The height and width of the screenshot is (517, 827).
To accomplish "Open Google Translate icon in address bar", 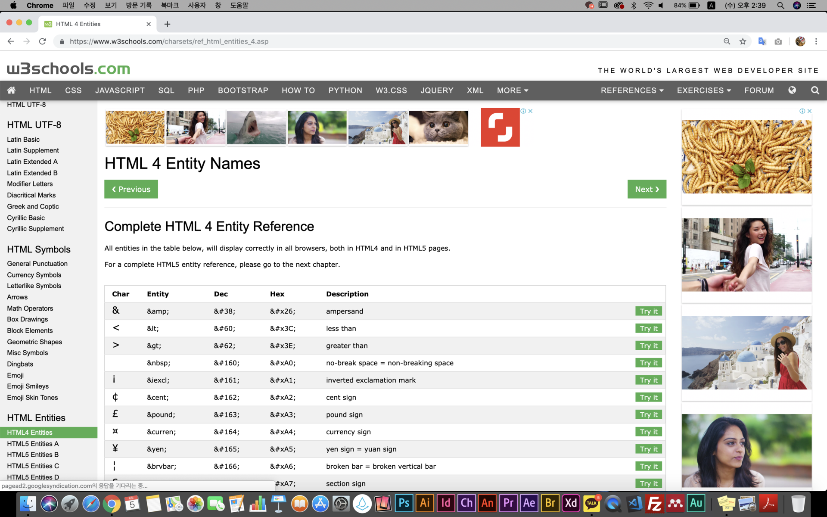I will (762, 41).
